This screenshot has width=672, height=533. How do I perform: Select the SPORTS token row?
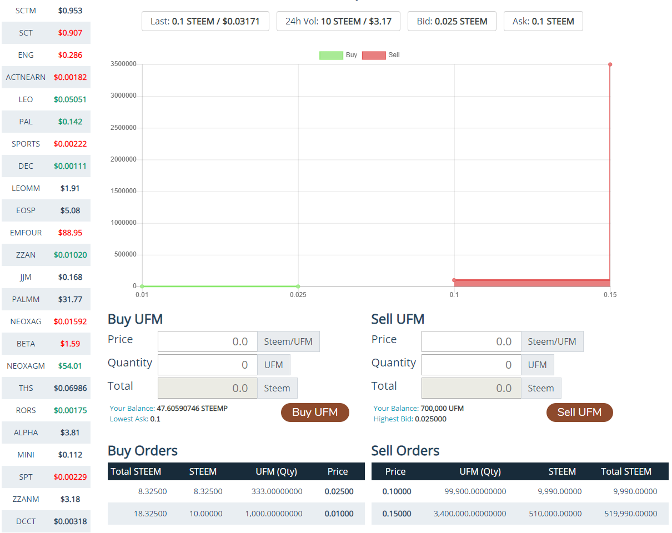tap(46, 144)
